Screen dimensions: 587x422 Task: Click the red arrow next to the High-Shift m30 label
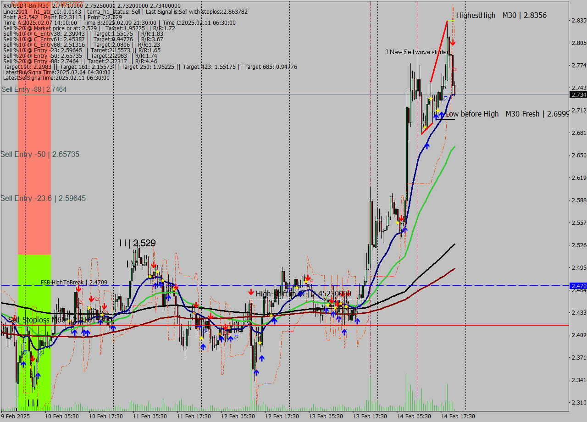251,292
